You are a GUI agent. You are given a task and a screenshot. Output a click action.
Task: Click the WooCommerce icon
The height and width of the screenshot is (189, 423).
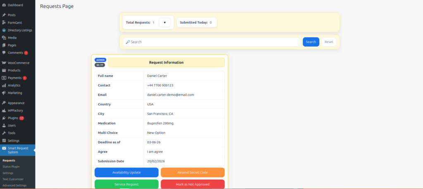click(x=4, y=63)
